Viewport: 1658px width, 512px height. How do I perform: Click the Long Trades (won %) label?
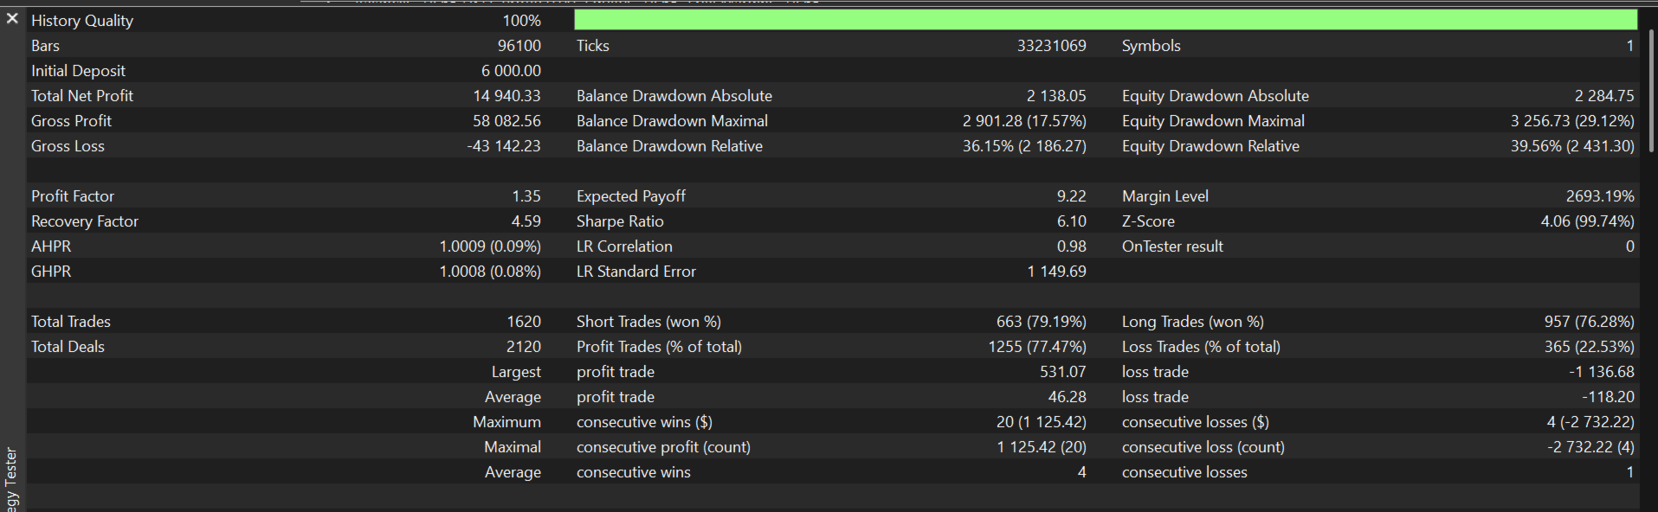point(1192,322)
